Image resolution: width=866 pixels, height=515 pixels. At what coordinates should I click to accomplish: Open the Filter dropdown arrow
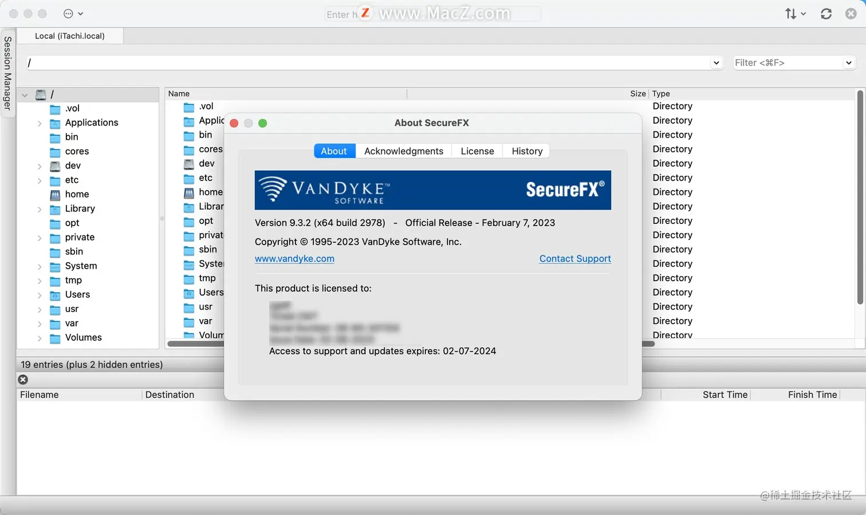click(848, 63)
